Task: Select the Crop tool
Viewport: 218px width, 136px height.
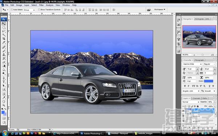Action: pos(4,39)
